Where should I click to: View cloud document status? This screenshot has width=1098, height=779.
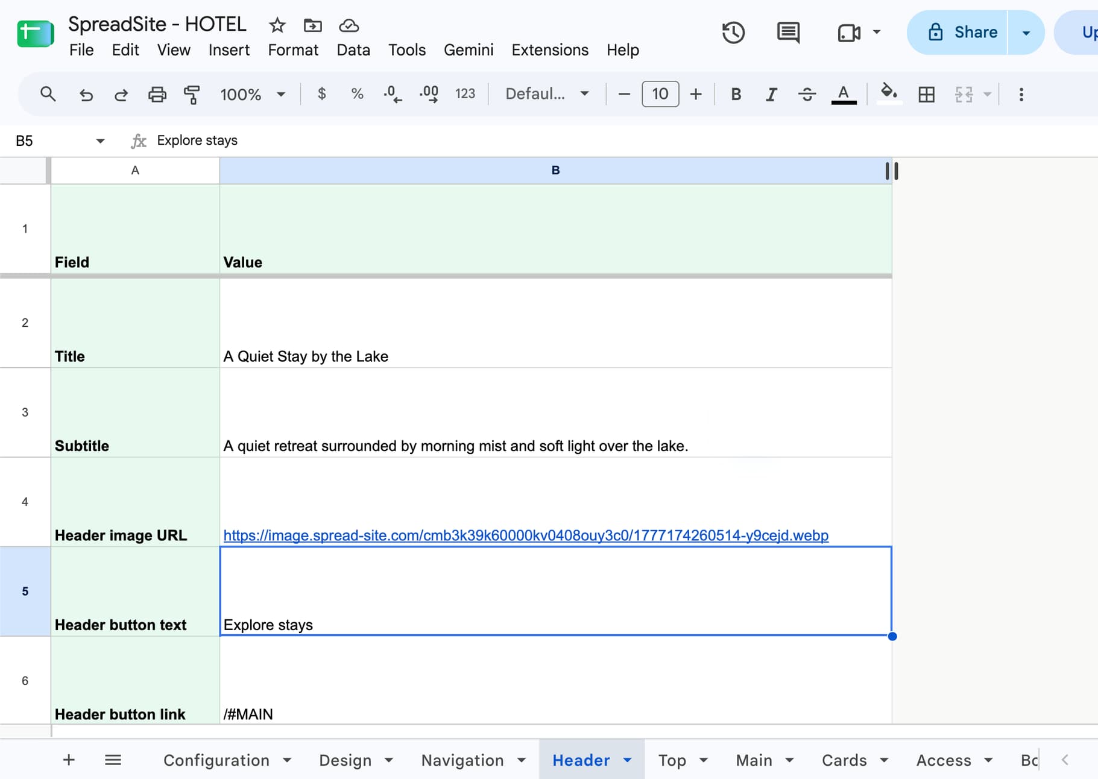pos(349,25)
